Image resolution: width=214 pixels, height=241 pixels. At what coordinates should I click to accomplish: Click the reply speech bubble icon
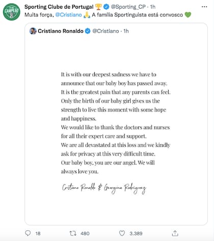28,233
